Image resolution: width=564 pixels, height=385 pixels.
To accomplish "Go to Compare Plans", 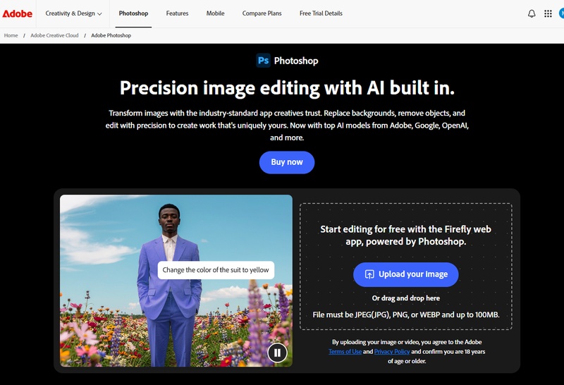I will [262, 13].
